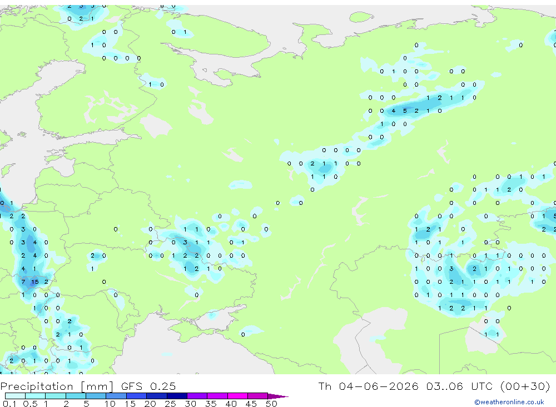Click the legend label '0.1'
Screen dimensions: 556x407
9,404
